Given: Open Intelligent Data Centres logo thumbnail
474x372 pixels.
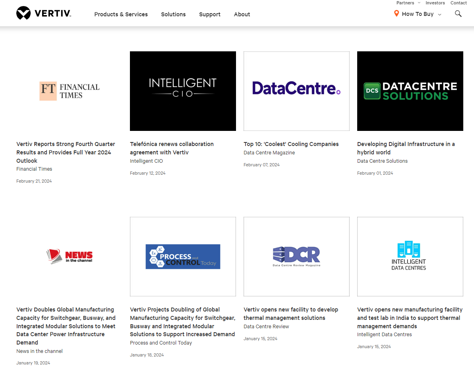Looking at the screenshot, I should tap(410, 256).
